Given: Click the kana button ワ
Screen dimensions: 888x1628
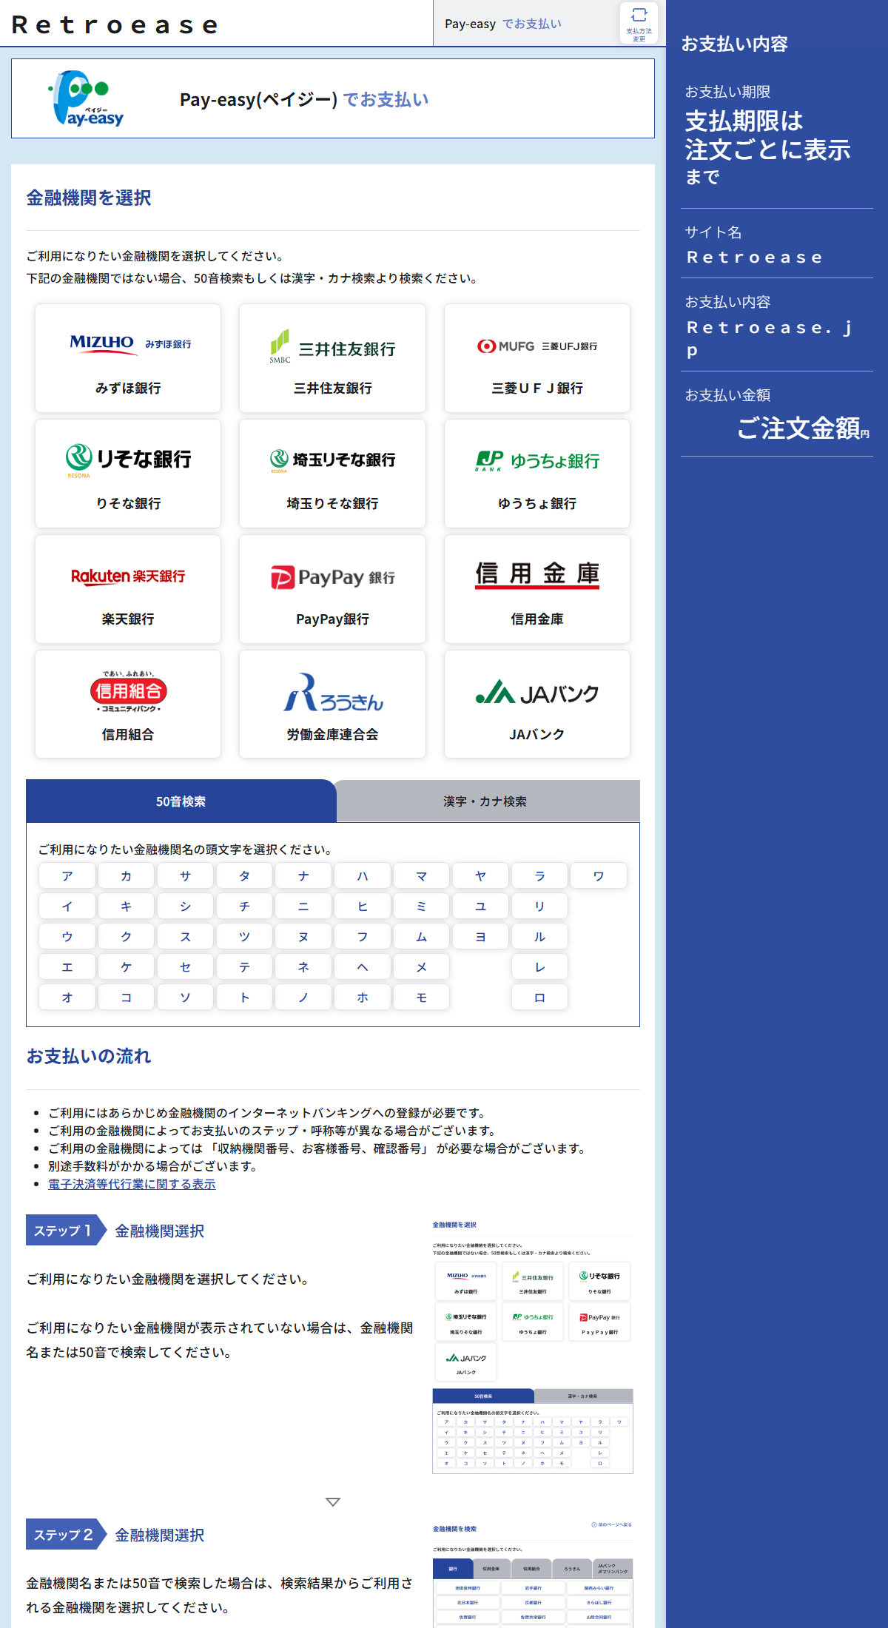Looking at the screenshot, I should point(599,875).
